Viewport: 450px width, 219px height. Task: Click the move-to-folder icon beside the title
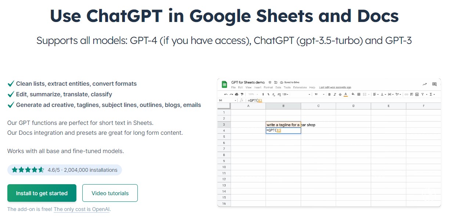coord(276,82)
